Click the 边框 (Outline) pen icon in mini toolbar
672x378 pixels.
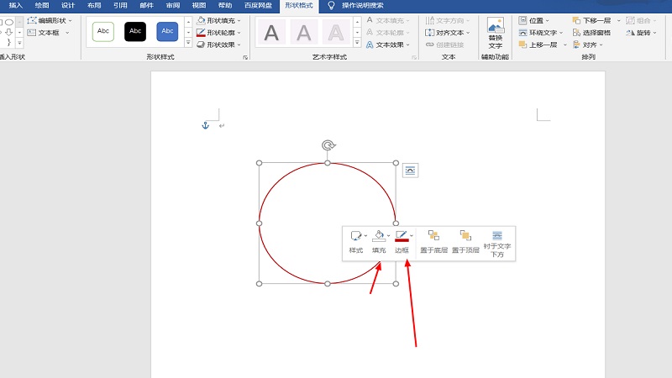tap(402, 237)
